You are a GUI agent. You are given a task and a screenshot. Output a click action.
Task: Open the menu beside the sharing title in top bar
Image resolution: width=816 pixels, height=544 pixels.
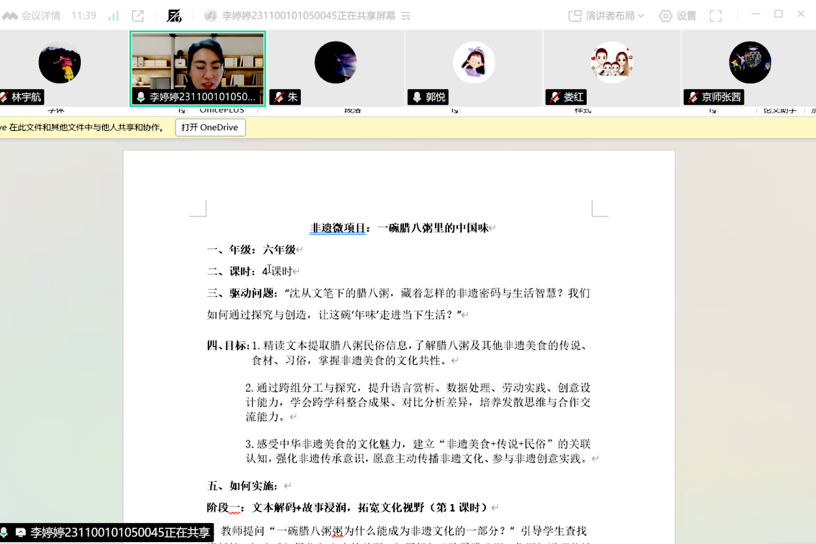pyautogui.click(x=405, y=15)
